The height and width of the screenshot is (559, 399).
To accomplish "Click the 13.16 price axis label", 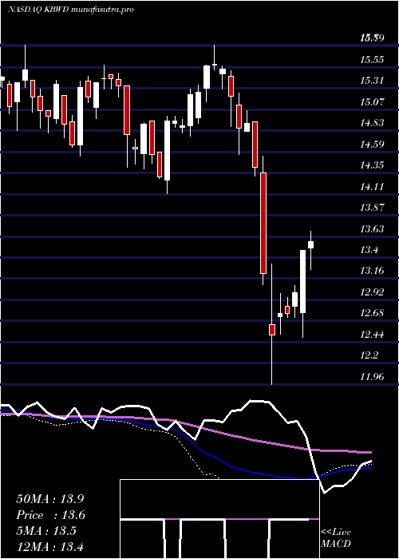I will click(x=372, y=271).
